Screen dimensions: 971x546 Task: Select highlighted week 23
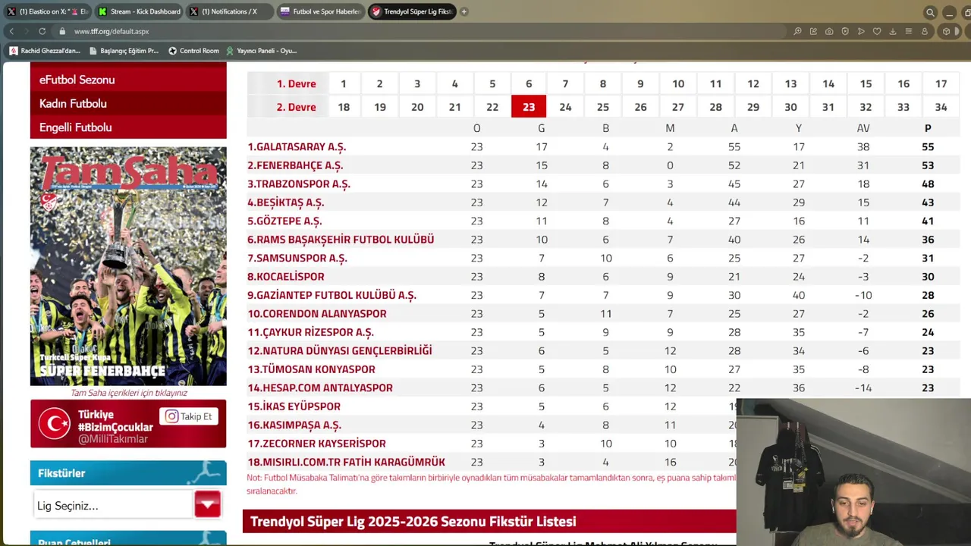pos(529,107)
